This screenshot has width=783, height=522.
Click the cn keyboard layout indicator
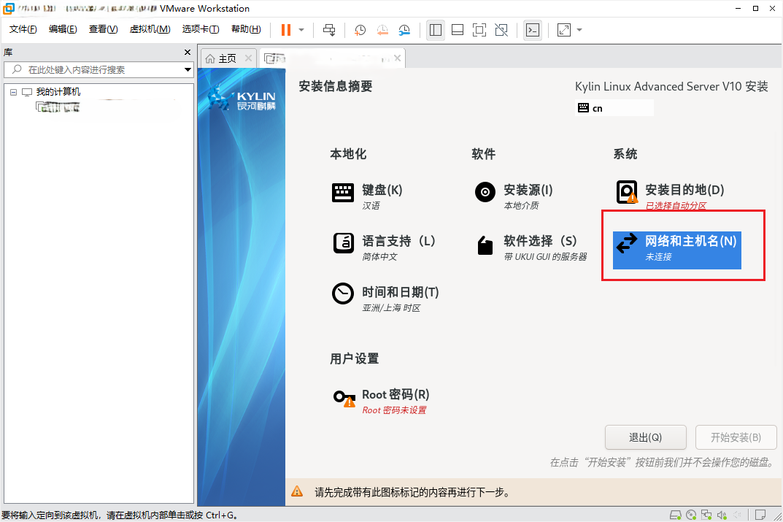coord(614,108)
